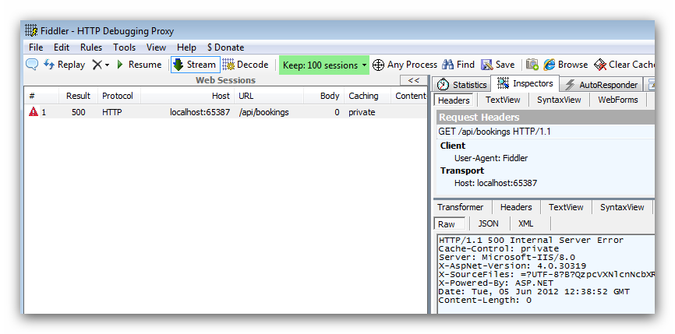Screen dimensions: 675x334
Task: Click the Replay toolbar button
Action: pyautogui.click(x=65, y=65)
